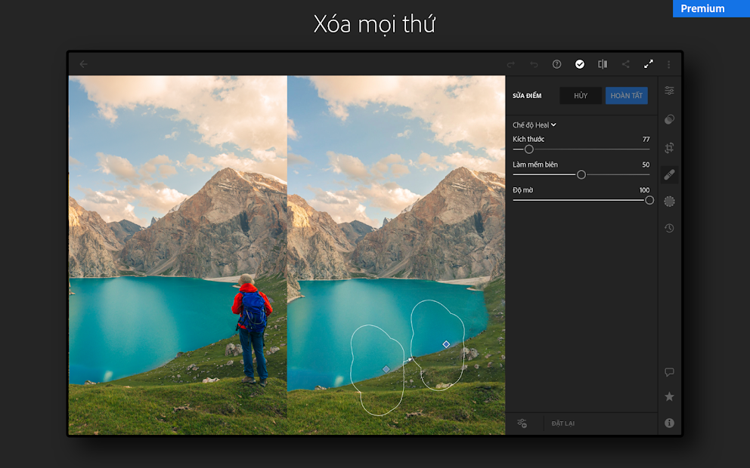Screen dimensions: 750x468
Task: Click the Làm mềm biên value 50
Action: [x=646, y=165]
